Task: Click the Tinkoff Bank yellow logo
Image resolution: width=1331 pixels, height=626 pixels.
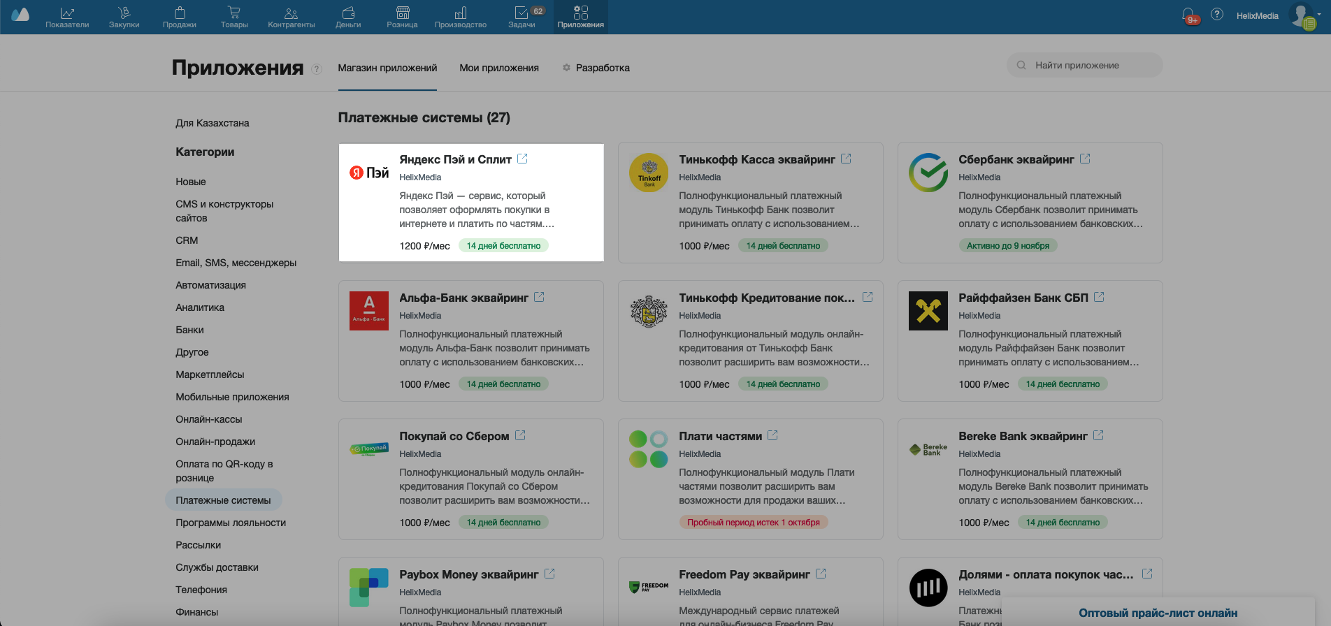Action: [649, 173]
